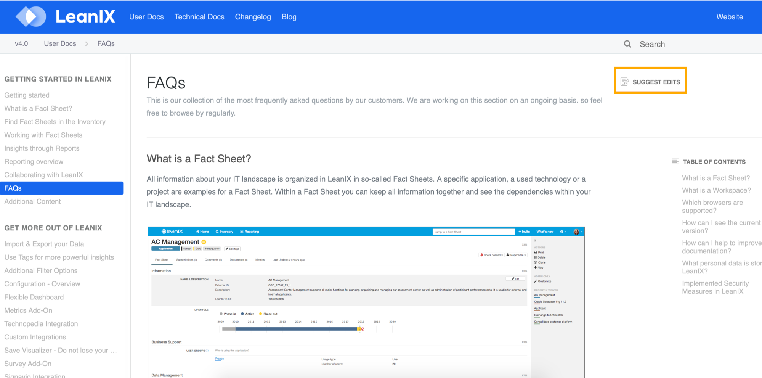Jump to 'Which browsers are supported?'
The width and height of the screenshot is (762, 378).
pyautogui.click(x=712, y=206)
